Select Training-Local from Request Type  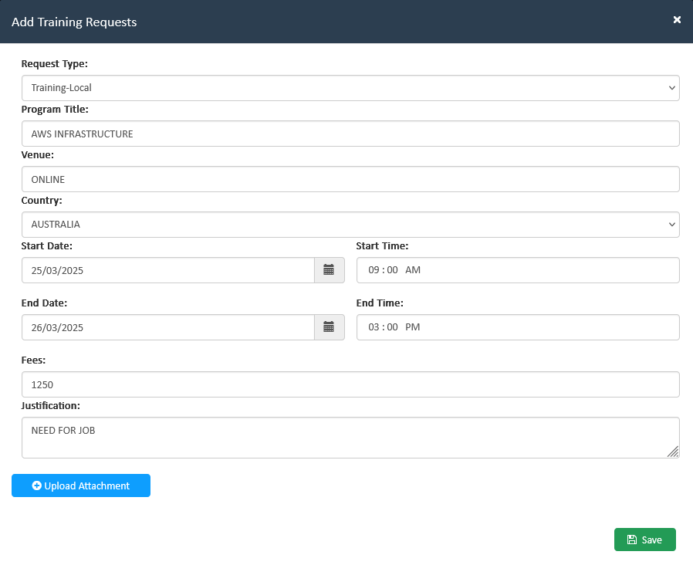350,87
